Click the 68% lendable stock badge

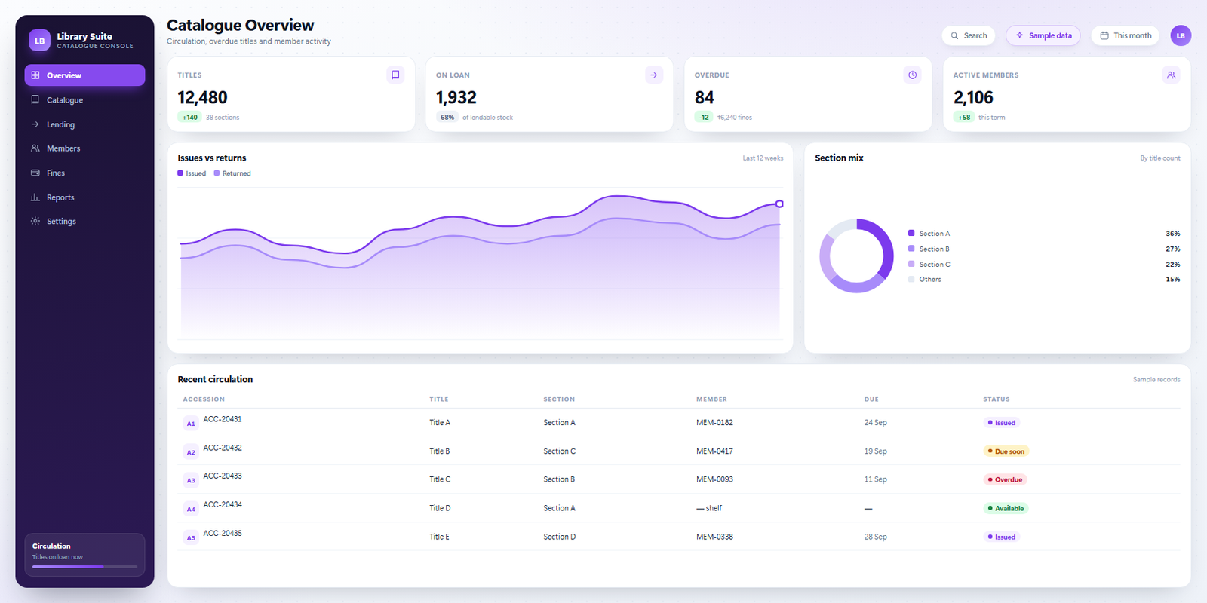[447, 117]
